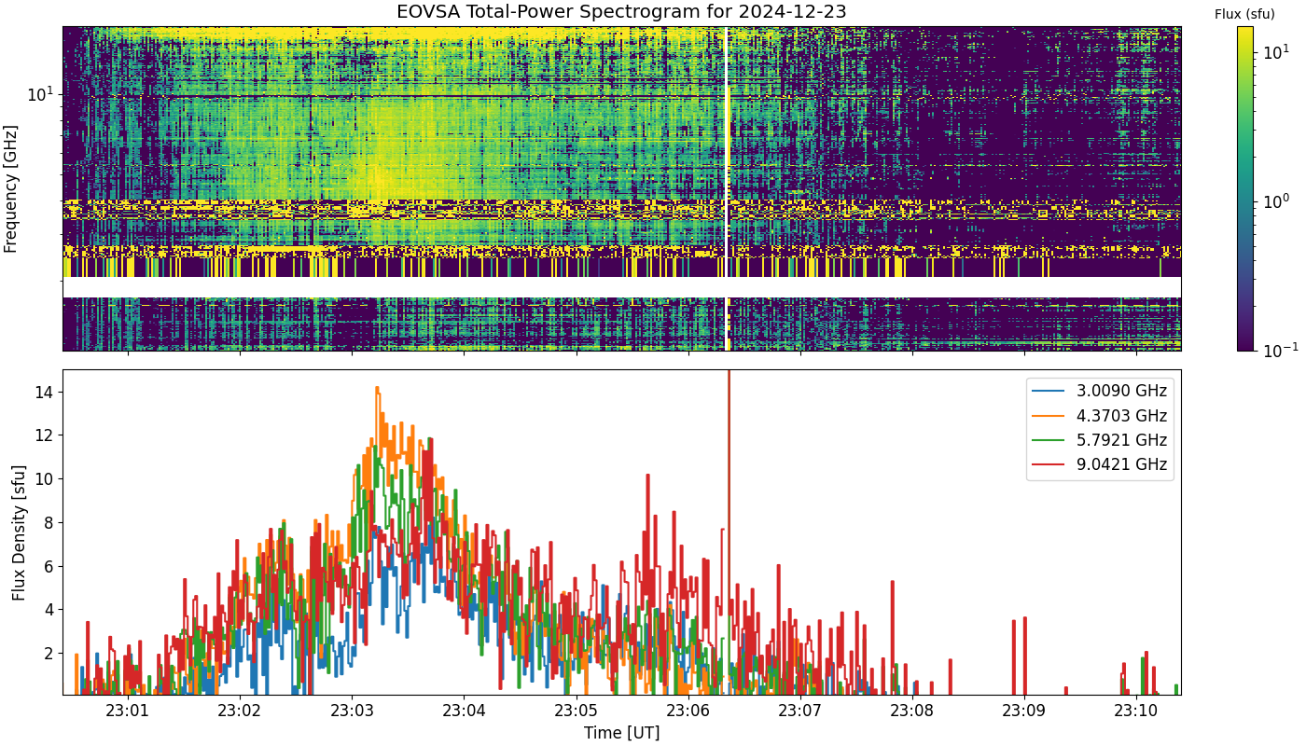Image resolution: width=1306 pixels, height=746 pixels.
Task: Click the flux colorbar gradient
Action: pos(1245,188)
